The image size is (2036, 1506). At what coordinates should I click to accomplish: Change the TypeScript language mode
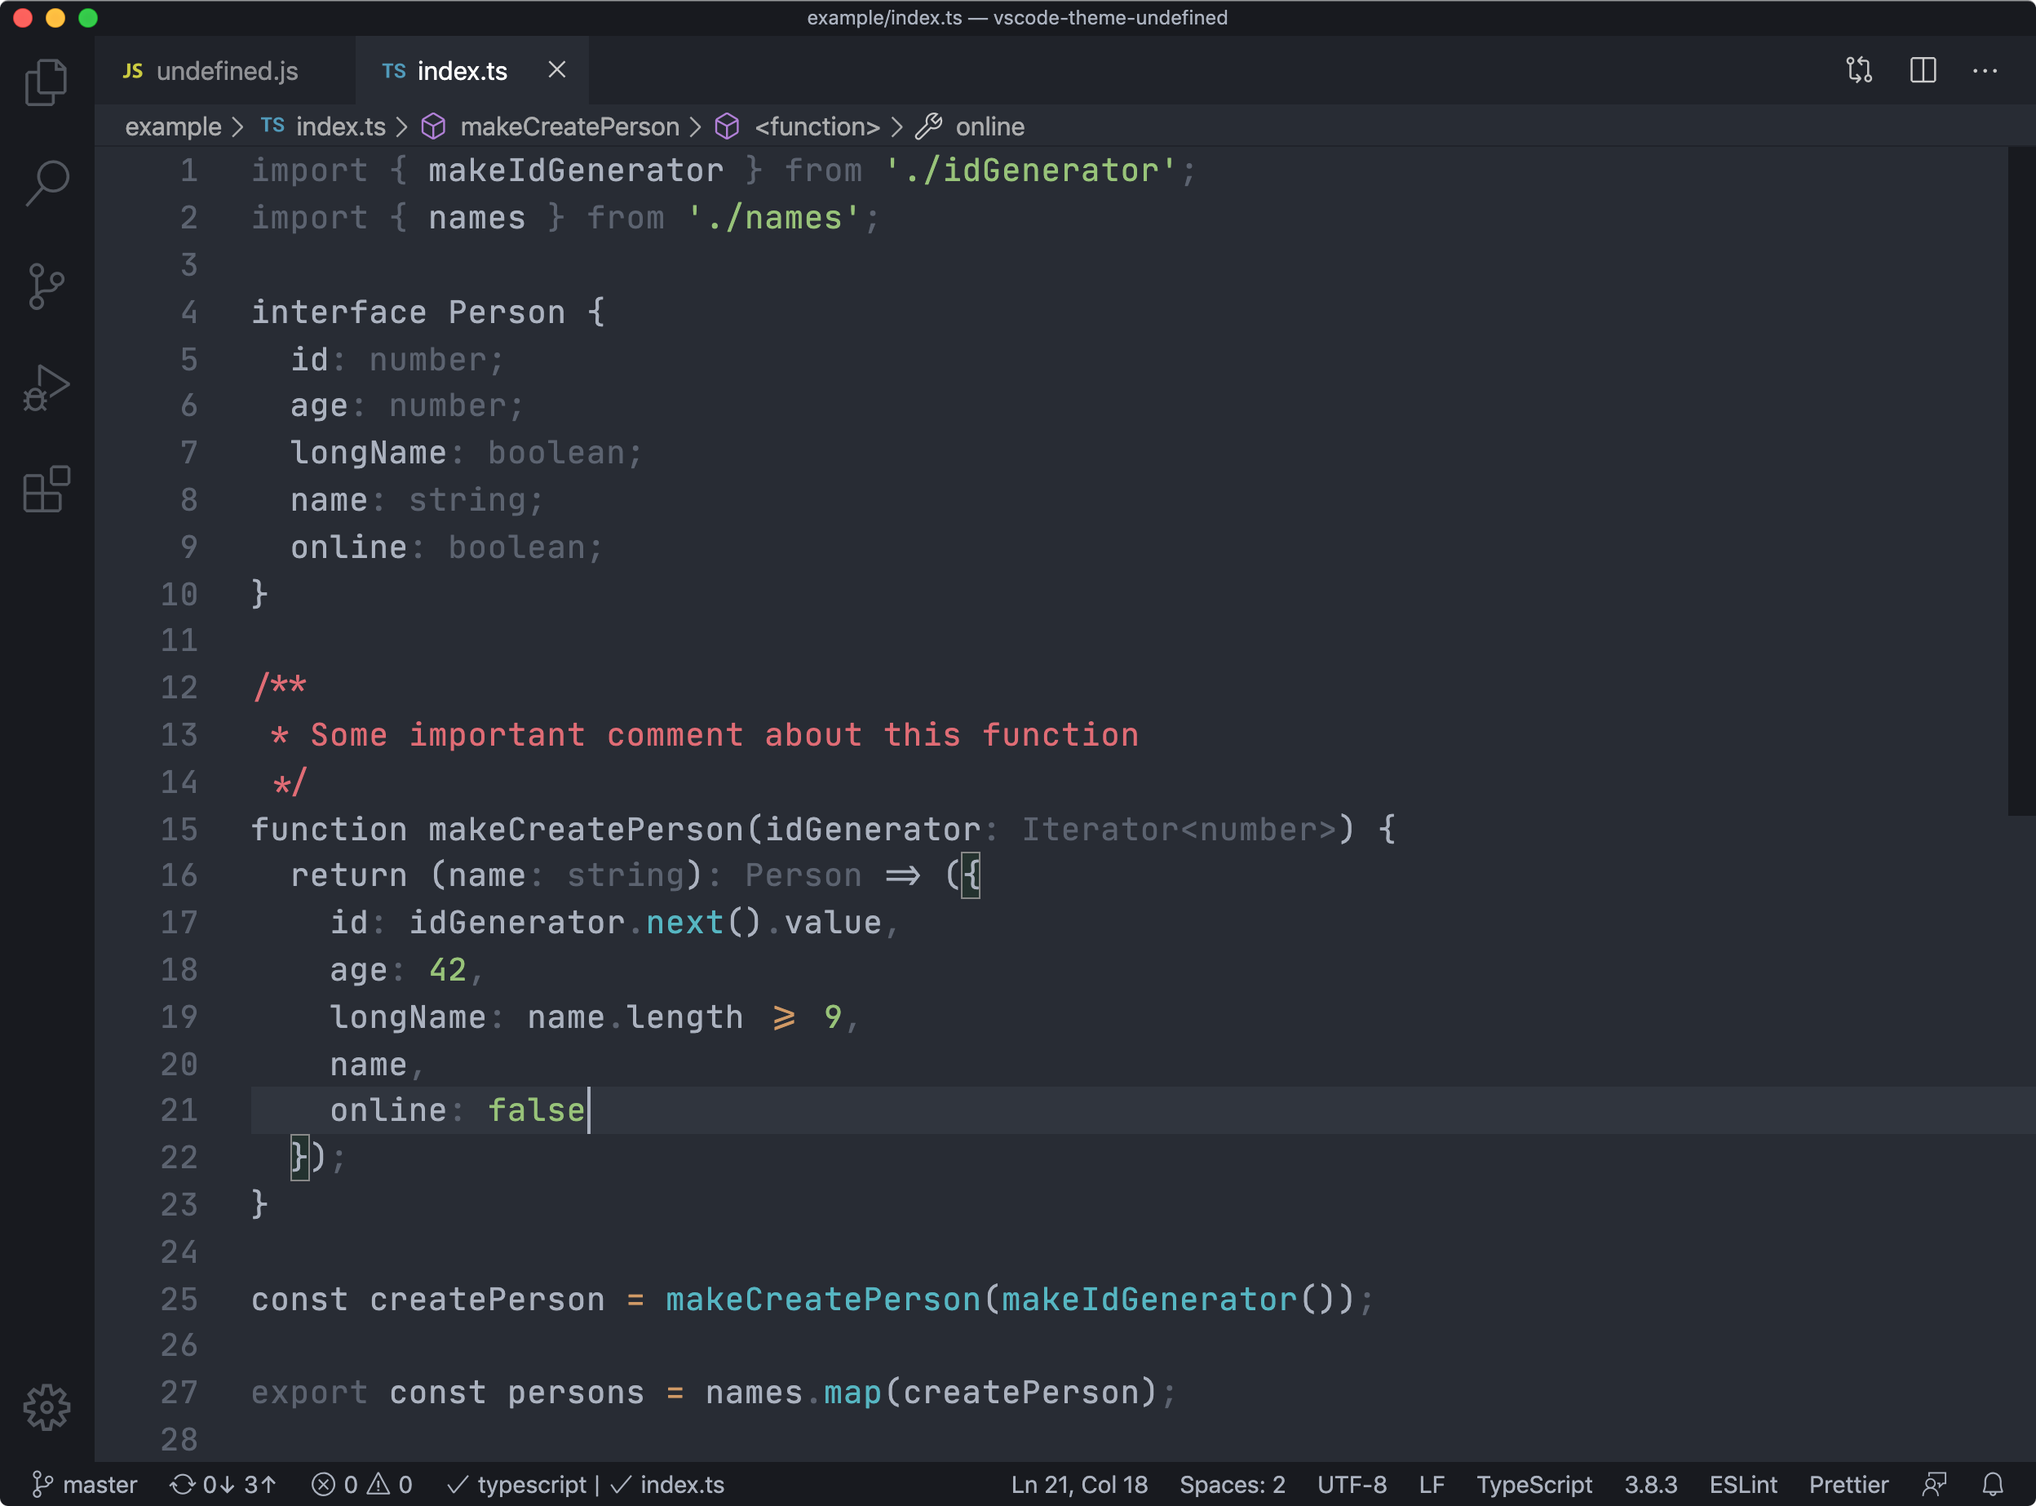click(1533, 1484)
